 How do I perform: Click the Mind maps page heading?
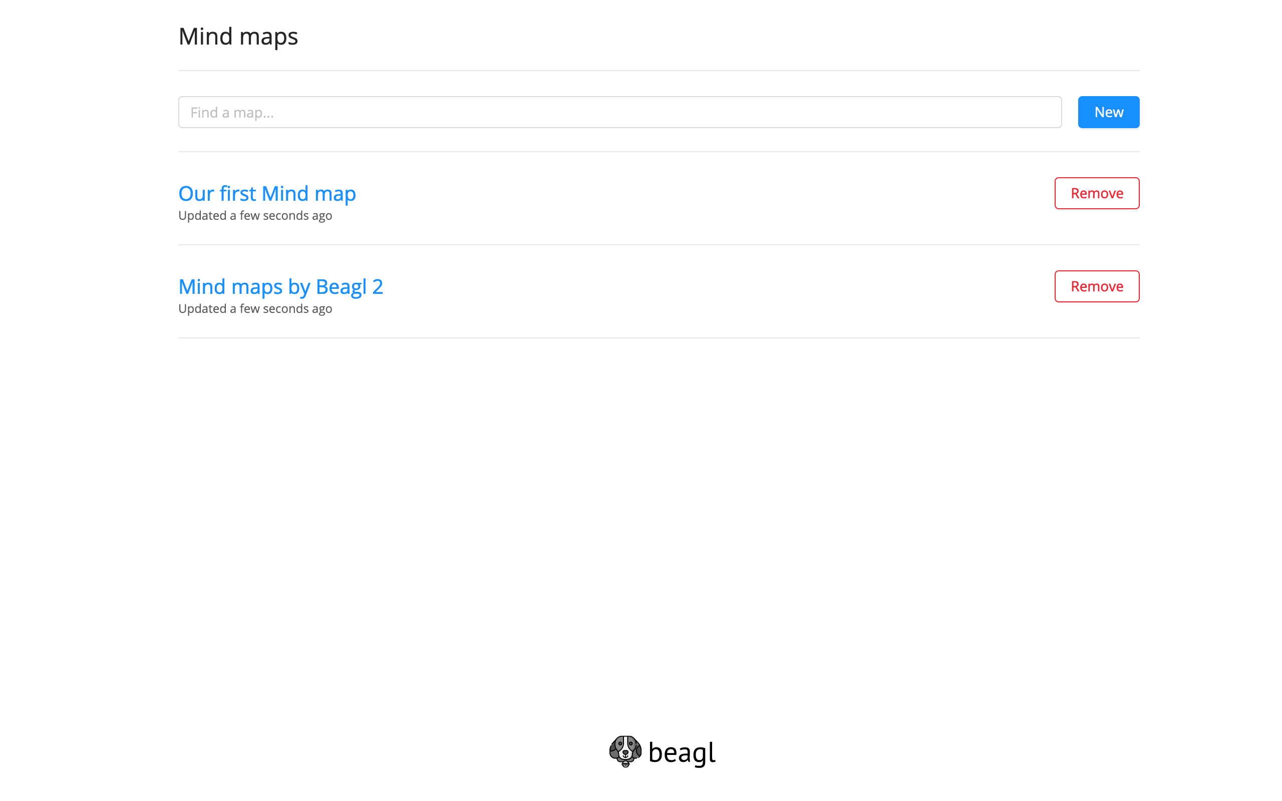click(238, 36)
